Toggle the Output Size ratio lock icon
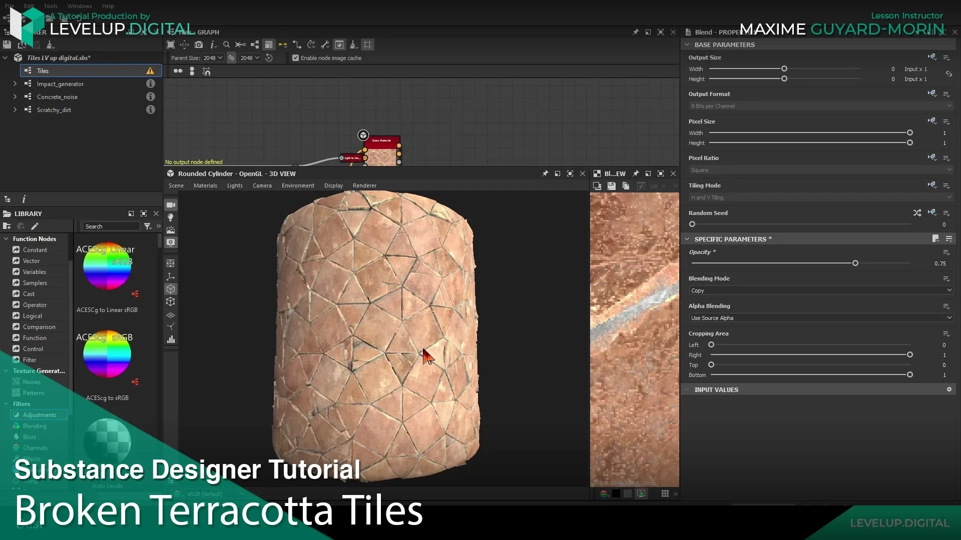961x540 pixels. pyautogui.click(x=948, y=74)
